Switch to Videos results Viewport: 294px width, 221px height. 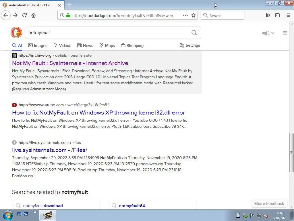62,45
